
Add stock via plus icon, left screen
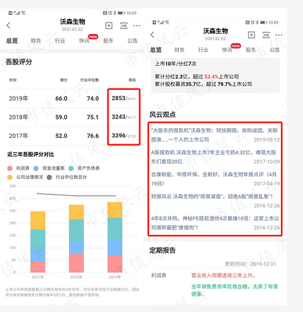click(x=109, y=25)
